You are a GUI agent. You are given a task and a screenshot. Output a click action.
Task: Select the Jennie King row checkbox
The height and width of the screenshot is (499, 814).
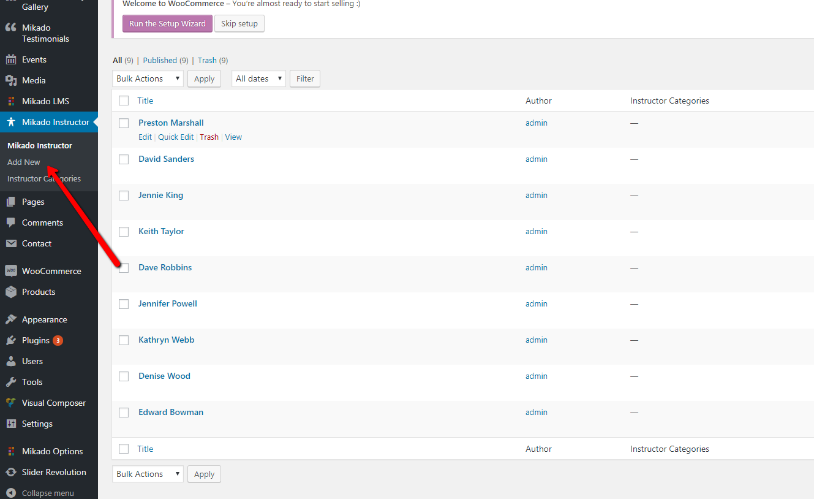[x=124, y=196]
